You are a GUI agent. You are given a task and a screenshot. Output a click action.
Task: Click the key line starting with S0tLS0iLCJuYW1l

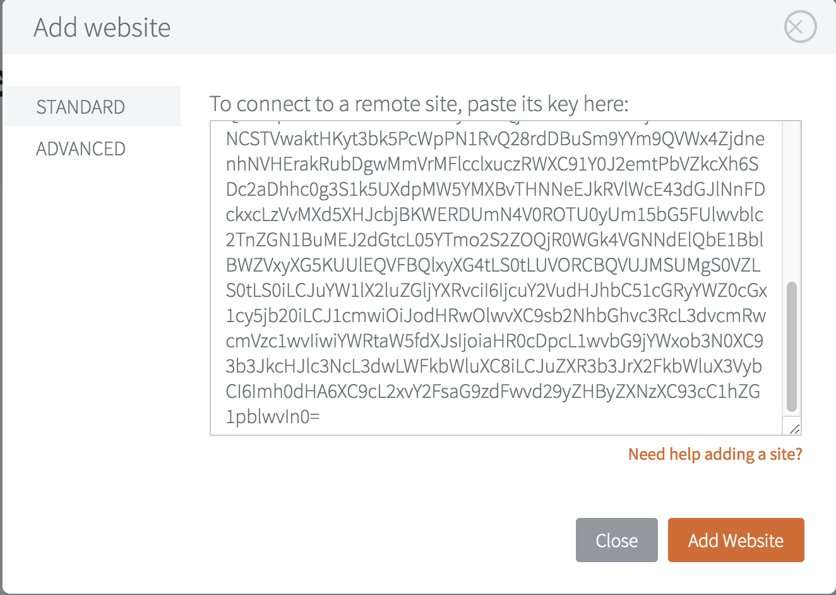point(496,291)
